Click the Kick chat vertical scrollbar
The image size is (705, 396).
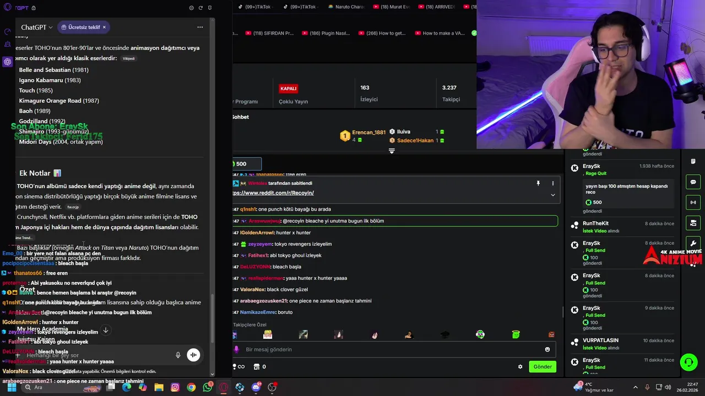[x=562, y=312]
